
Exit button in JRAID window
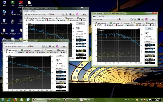coord(153,19)
